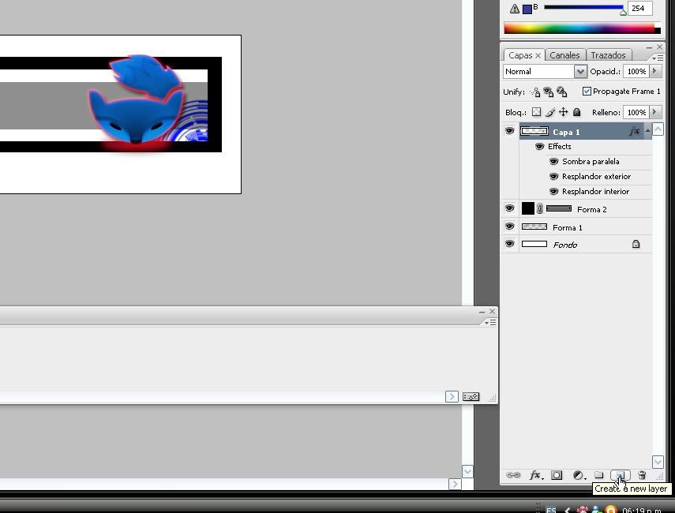
Task: Click the Resplandor interior effect name
Action: (596, 192)
